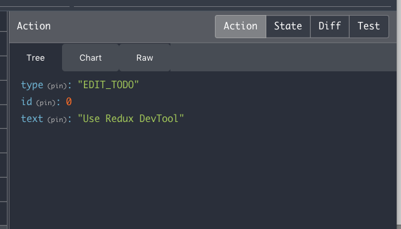Click the id value 0

click(69, 101)
